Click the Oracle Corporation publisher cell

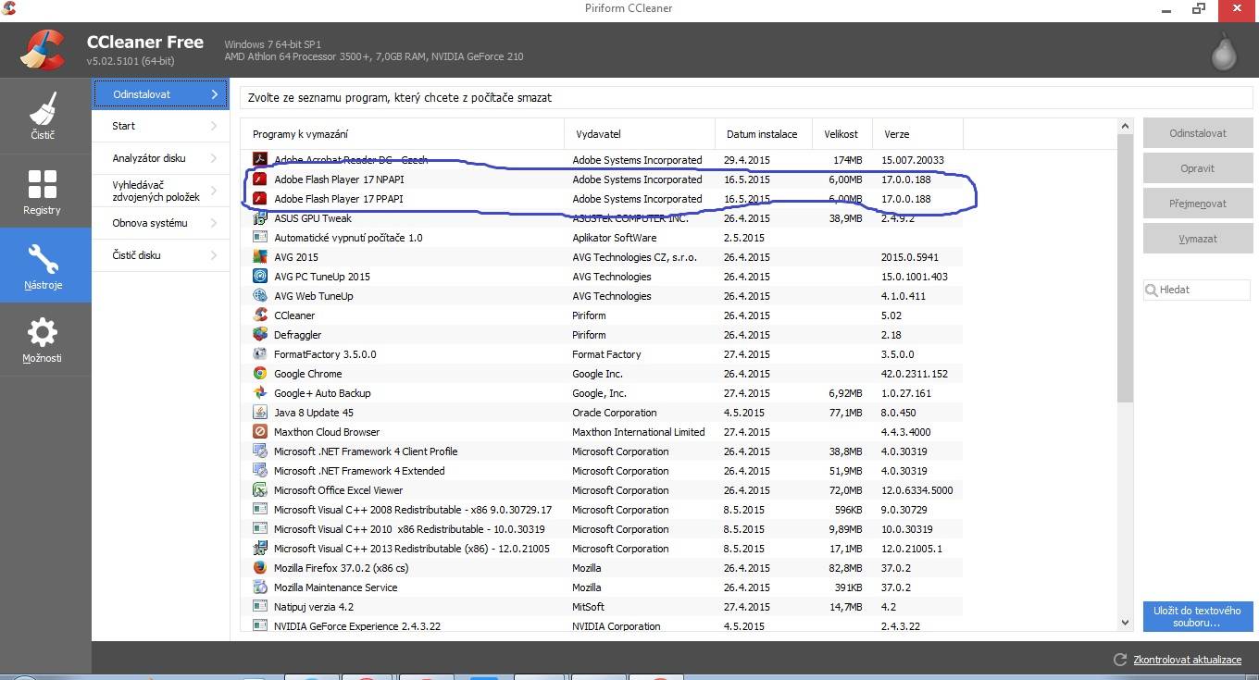(x=615, y=413)
